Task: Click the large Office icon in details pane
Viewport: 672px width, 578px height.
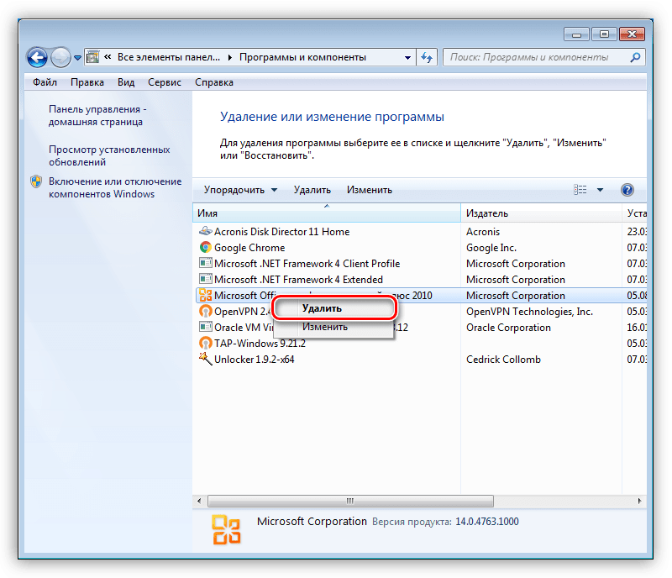Action: [x=226, y=530]
